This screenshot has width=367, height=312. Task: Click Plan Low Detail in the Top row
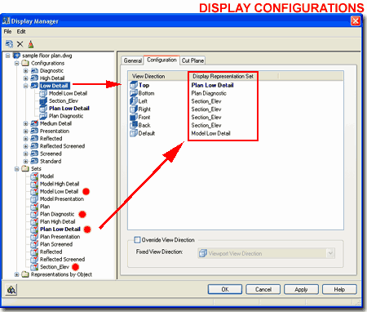pos(212,85)
